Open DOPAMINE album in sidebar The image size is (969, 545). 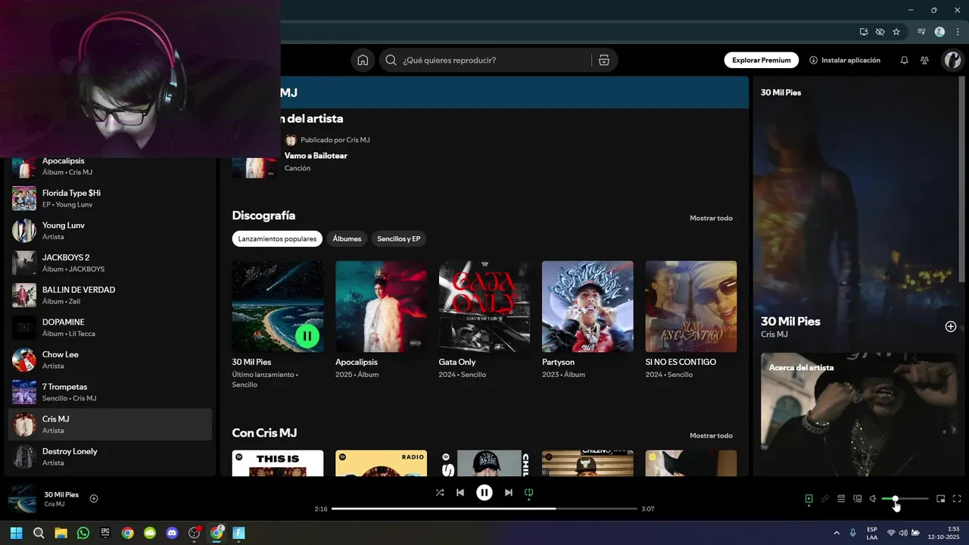[x=110, y=328]
